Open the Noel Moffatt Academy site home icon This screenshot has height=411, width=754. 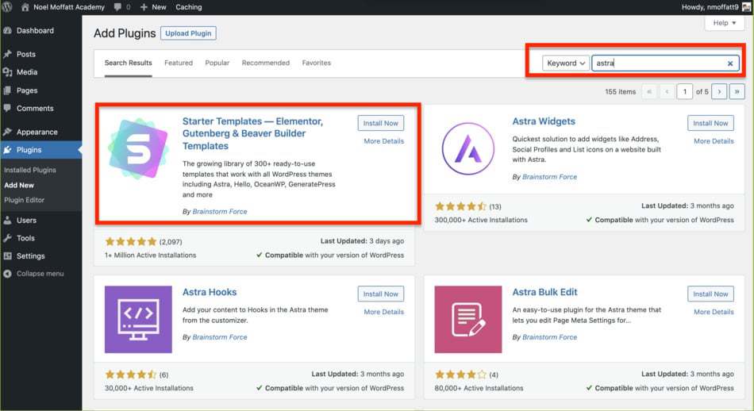25,7
